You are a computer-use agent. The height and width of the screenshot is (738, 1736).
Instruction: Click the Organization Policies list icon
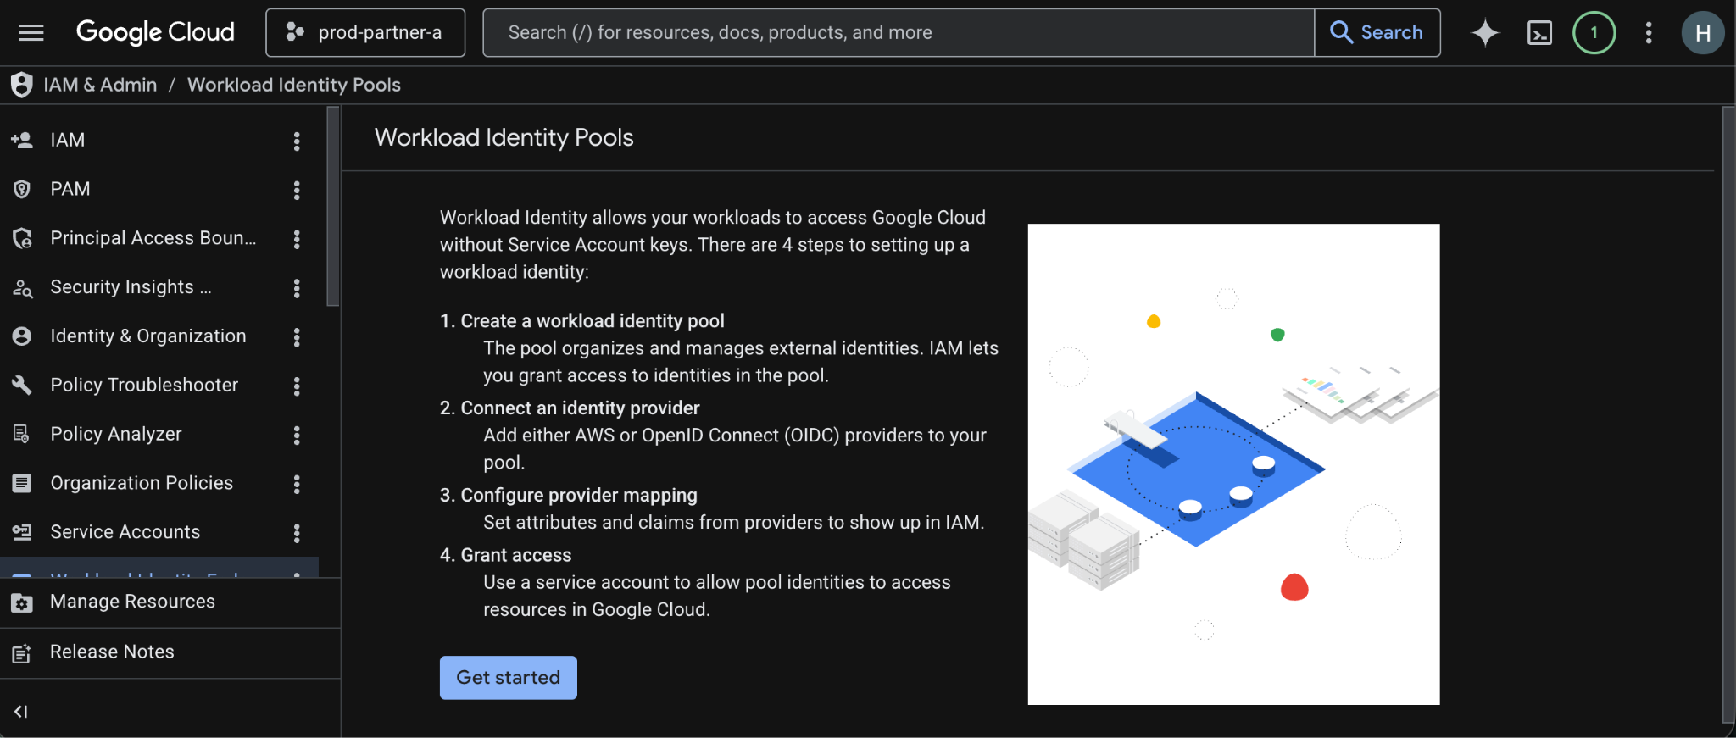22,483
